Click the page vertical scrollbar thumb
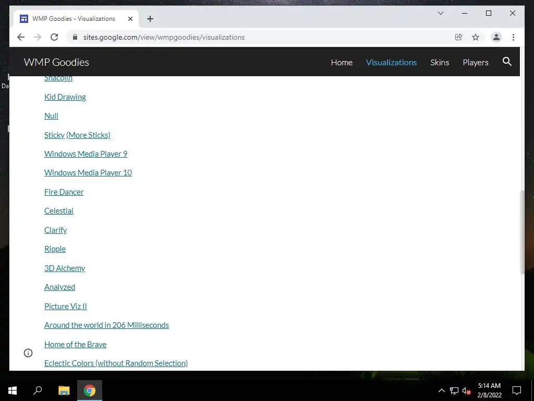 point(522,232)
